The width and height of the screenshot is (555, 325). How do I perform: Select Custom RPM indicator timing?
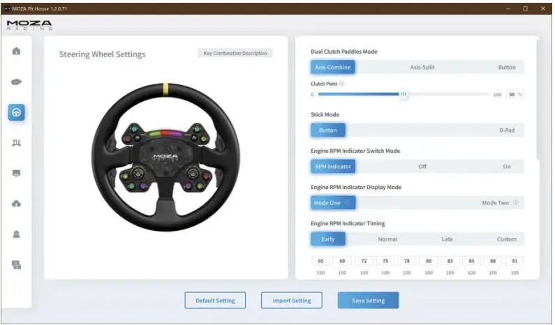(x=507, y=239)
